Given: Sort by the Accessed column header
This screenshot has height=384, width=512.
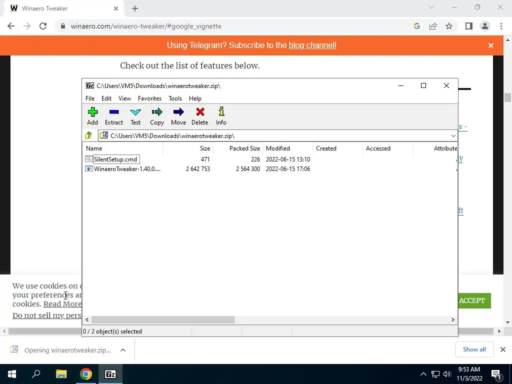Looking at the screenshot, I should 387,148.
